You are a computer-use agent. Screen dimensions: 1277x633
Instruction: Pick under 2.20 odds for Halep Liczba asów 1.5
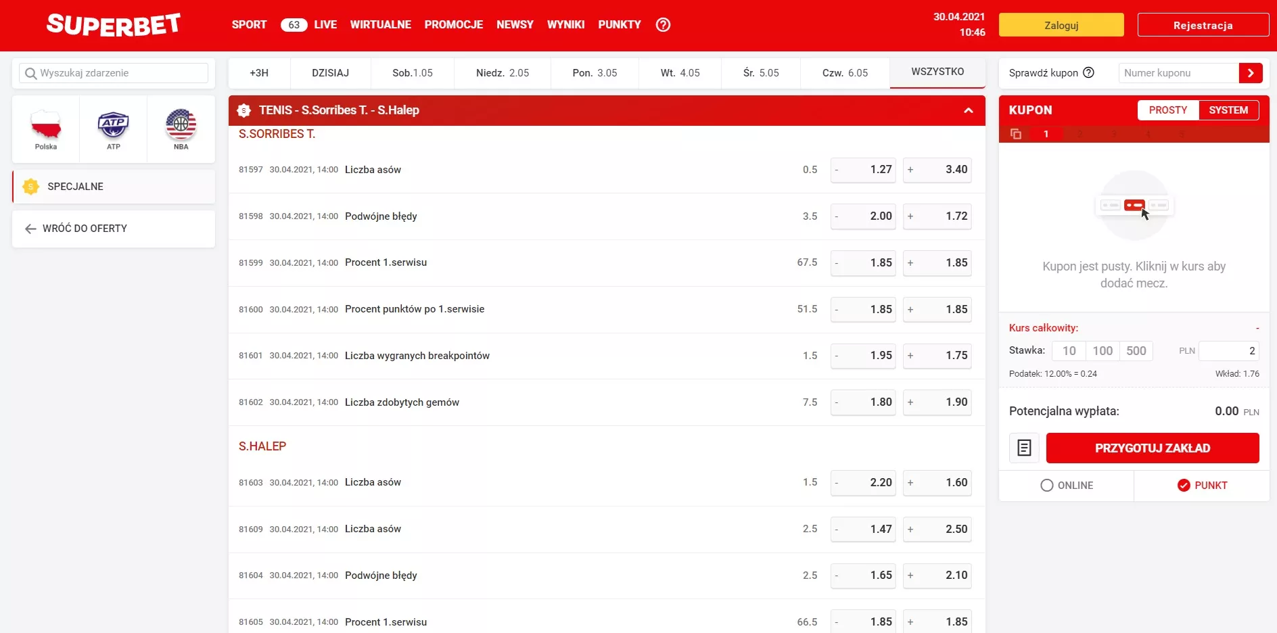pos(863,483)
